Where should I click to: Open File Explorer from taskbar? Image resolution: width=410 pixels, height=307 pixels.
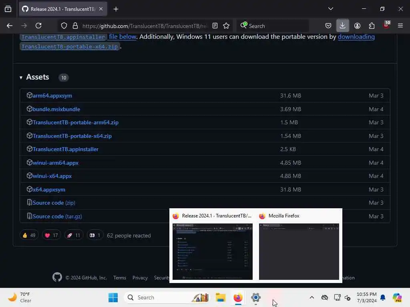pos(221,297)
